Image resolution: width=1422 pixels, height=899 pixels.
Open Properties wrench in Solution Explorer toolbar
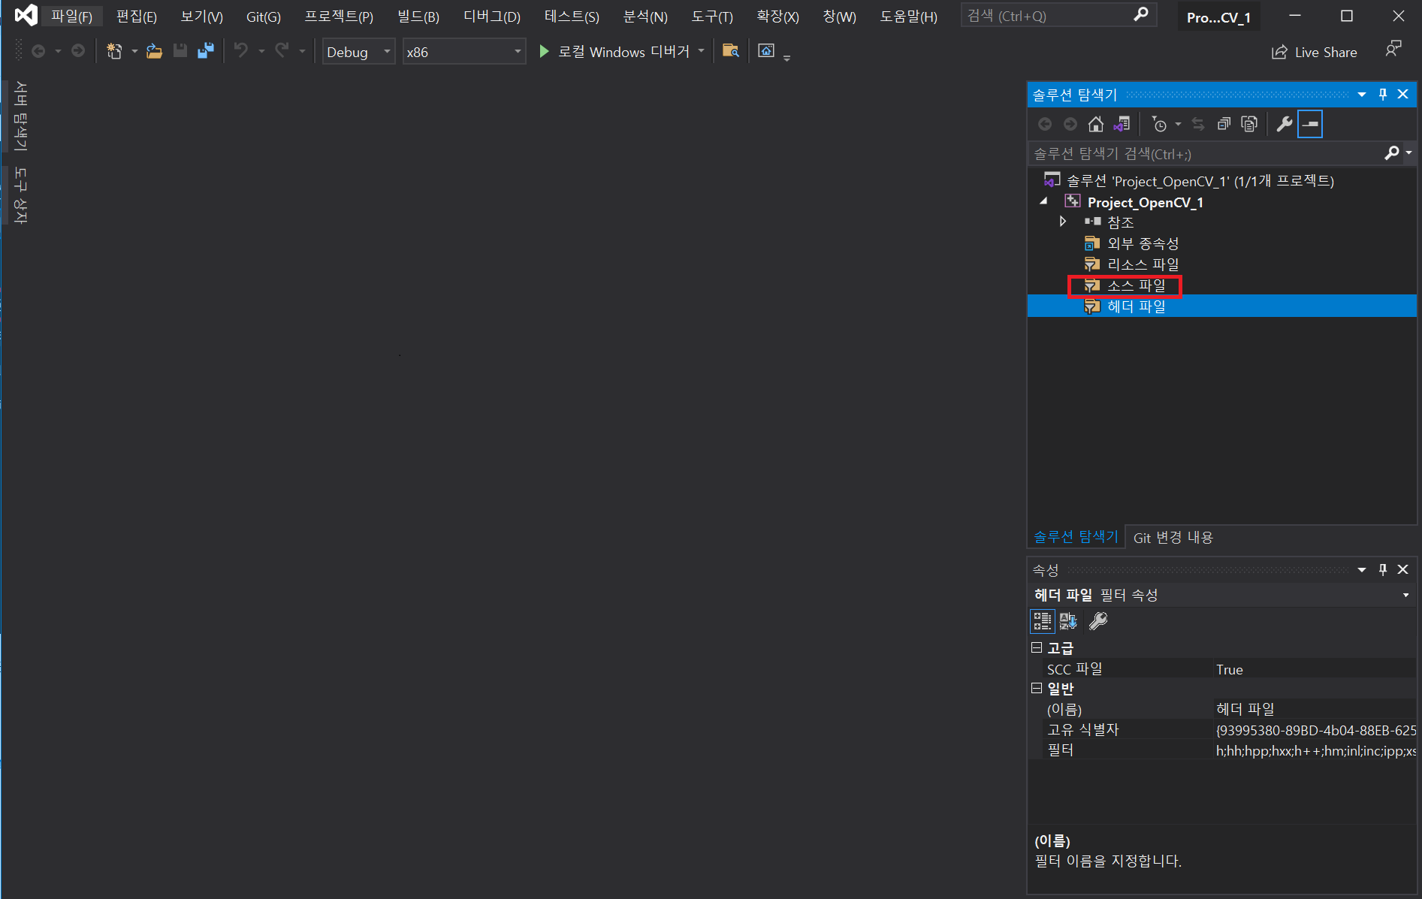coord(1285,124)
